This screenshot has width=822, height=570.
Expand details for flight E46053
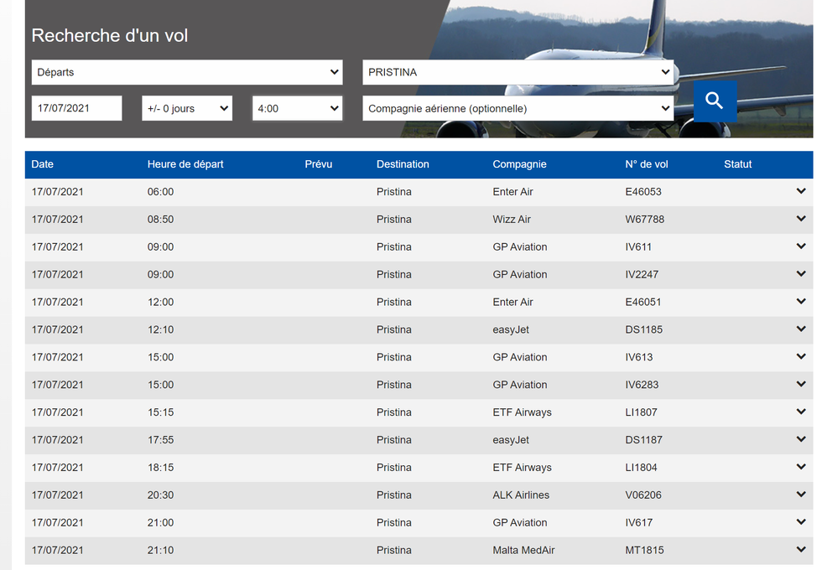pos(801,192)
